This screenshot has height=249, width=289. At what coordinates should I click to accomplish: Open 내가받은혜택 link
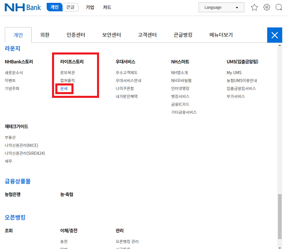[127, 96]
